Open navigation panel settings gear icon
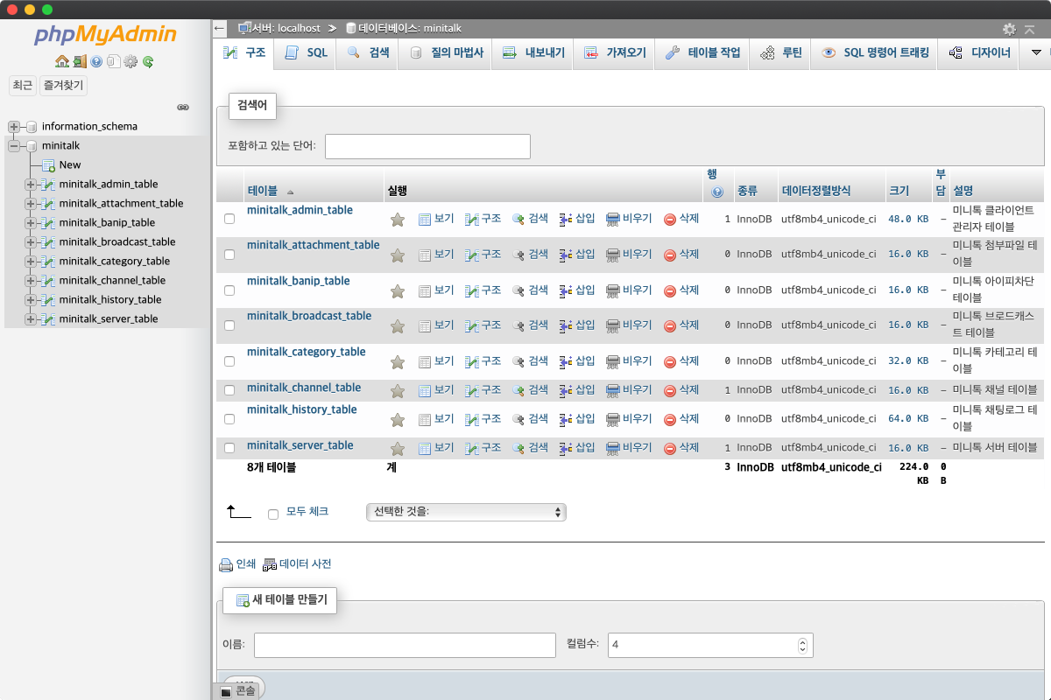 (x=130, y=61)
